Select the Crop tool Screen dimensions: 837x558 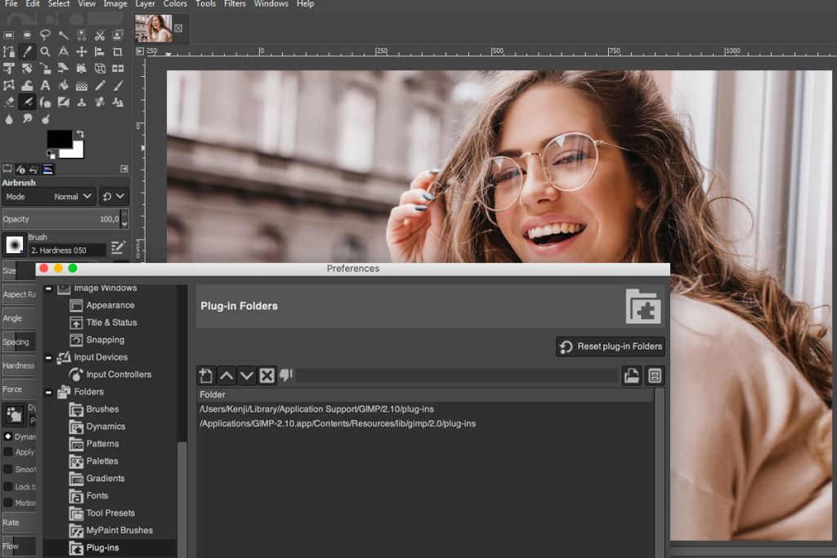point(118,51)
